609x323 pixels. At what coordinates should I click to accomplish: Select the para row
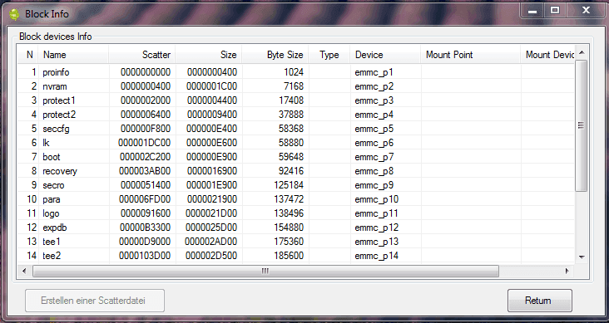tap(295, 199)
